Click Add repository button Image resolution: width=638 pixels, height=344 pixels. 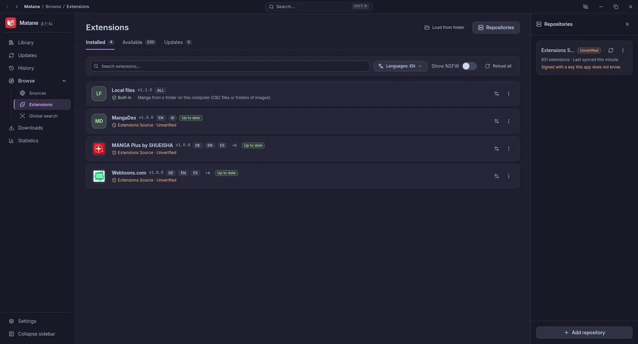(x=584, y=333)
